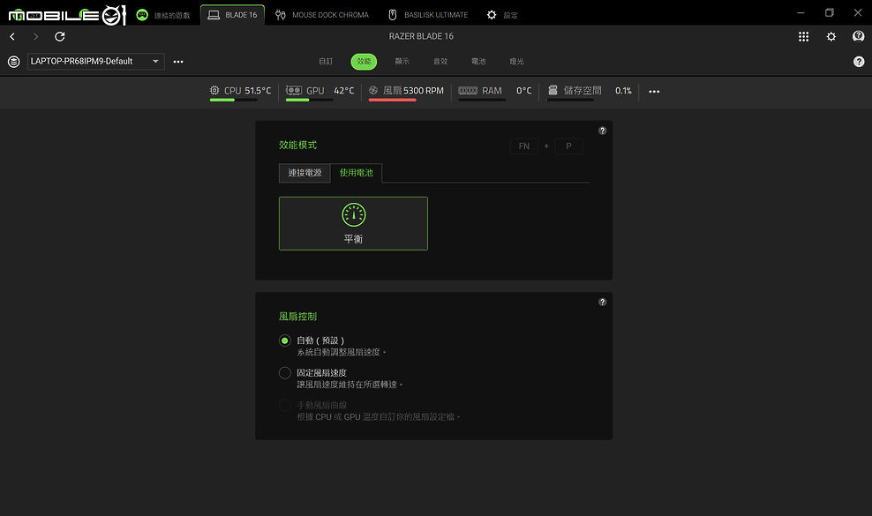Select the 平衡 balanced mode button

[x=353, y=223]
